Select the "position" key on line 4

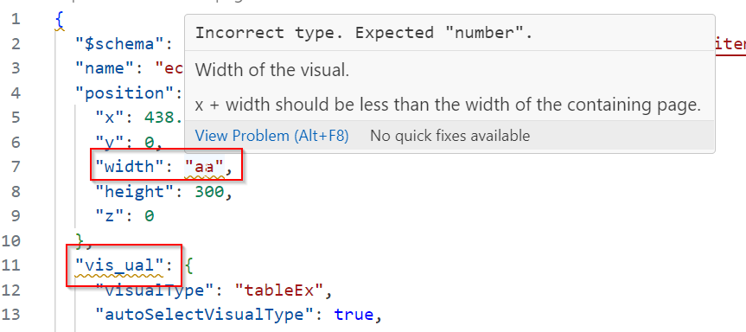pyautogui.click(x=125, y=93)
